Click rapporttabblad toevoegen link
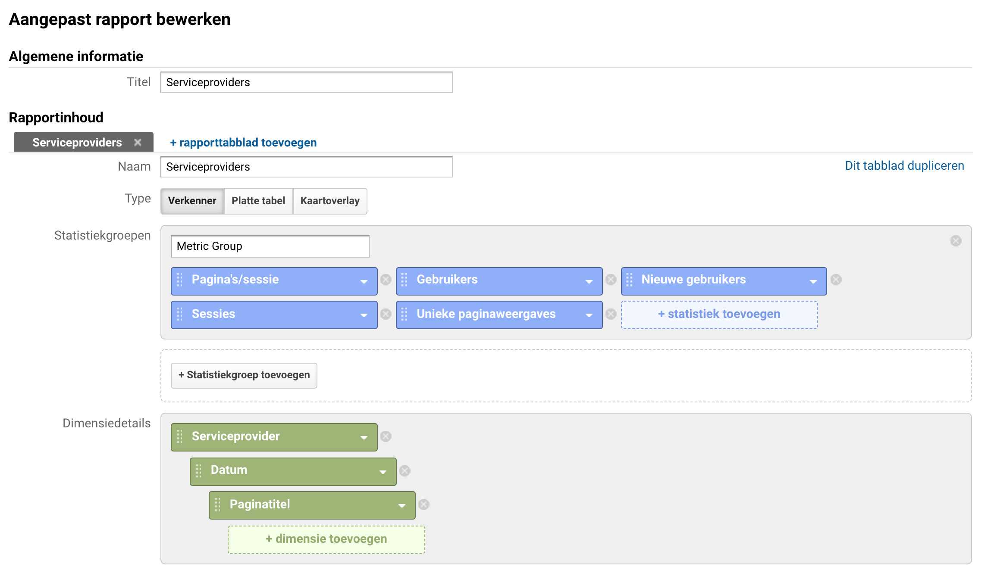The height and width of the screenshot is (573, 985). point(243,142)
